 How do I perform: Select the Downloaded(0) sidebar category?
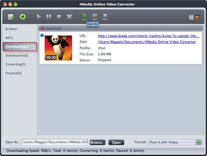pos(20,55)
